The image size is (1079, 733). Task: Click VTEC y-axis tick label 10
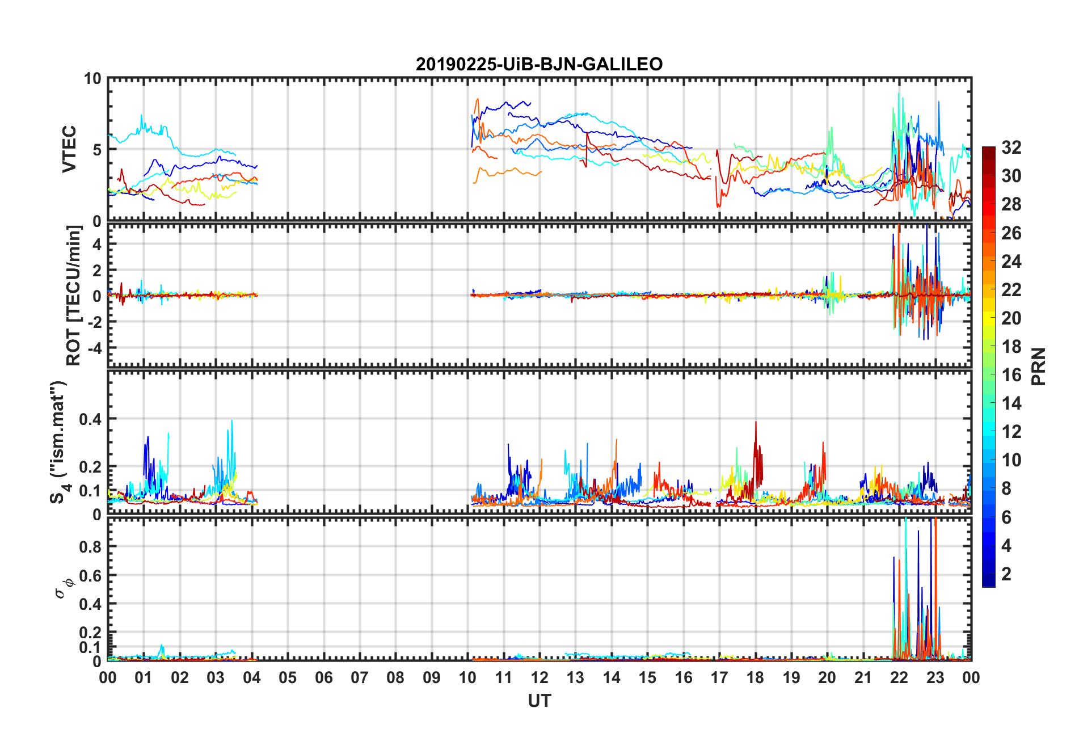(92, 79)
